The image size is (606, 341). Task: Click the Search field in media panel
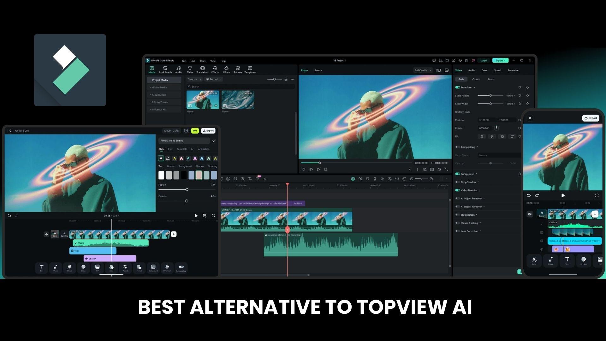coord(241,87)
